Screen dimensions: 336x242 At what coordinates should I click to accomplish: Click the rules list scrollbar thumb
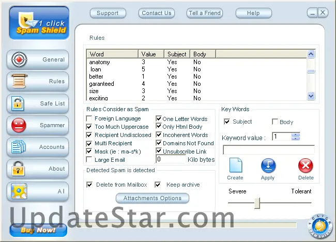(x=311, y=71)
